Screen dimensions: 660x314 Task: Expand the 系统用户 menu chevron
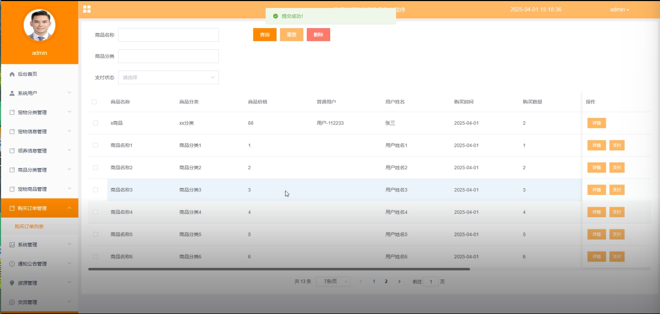click(x=69, y=93)
